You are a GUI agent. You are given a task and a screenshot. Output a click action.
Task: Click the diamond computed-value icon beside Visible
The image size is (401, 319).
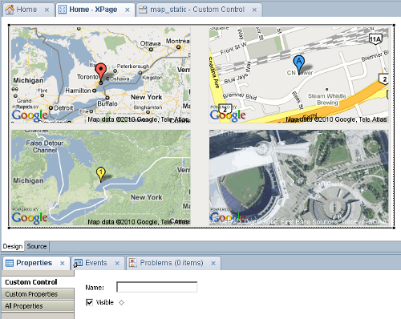click(x=122, y=303)
